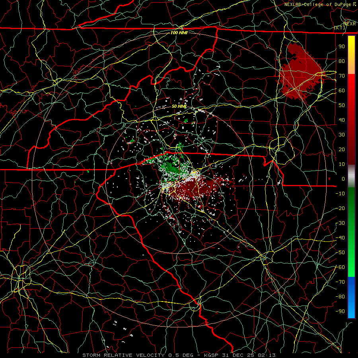Select the 20 value on velocity scale
The image size is (358, 358).
pos(342,149)
